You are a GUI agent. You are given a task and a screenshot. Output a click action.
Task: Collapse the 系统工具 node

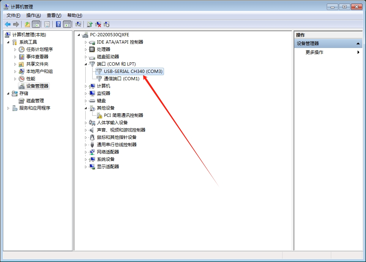pos(8,42)
